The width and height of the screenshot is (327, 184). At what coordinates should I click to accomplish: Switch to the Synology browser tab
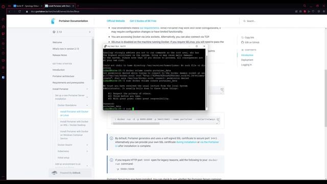click(28, 6)
